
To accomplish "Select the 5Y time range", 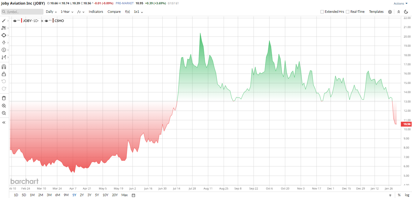I will [x=97, y=195].
